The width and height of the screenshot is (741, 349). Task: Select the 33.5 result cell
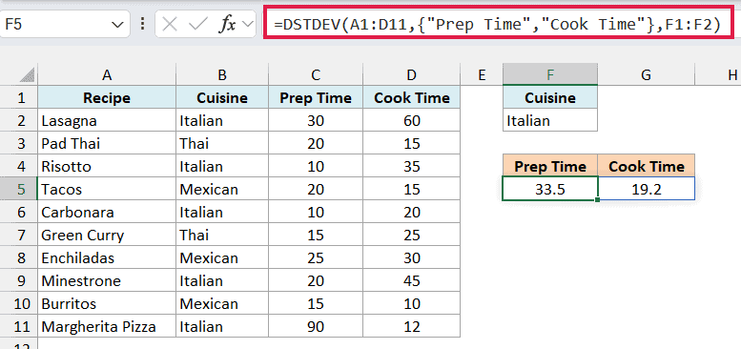[550, 190]
